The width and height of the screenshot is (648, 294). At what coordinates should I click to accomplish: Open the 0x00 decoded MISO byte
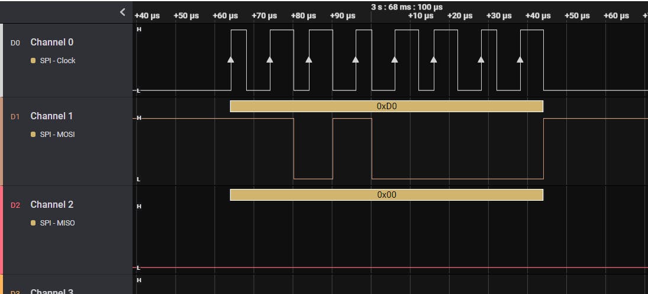[386, 195]
